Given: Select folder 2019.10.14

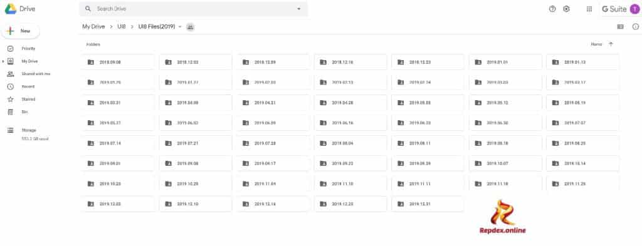Looking at the screenshot, I should [582, 163].
